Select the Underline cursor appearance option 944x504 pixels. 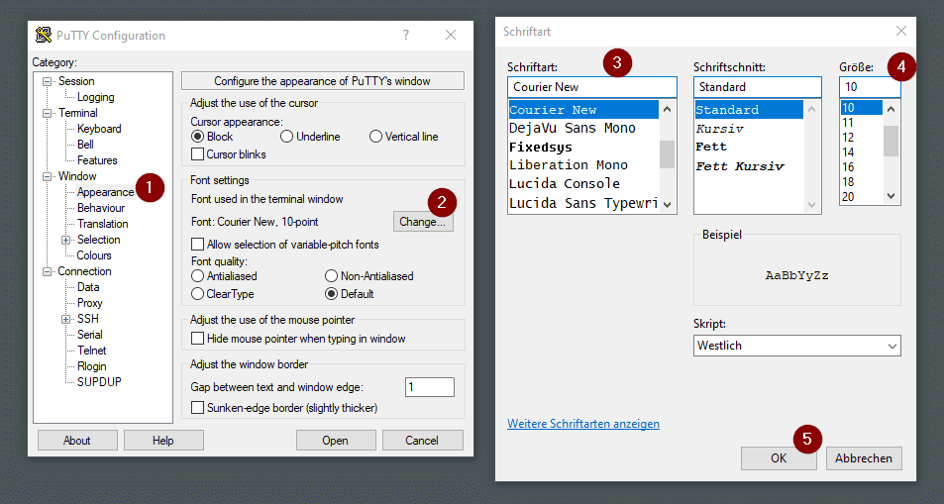tap(287, 137)
